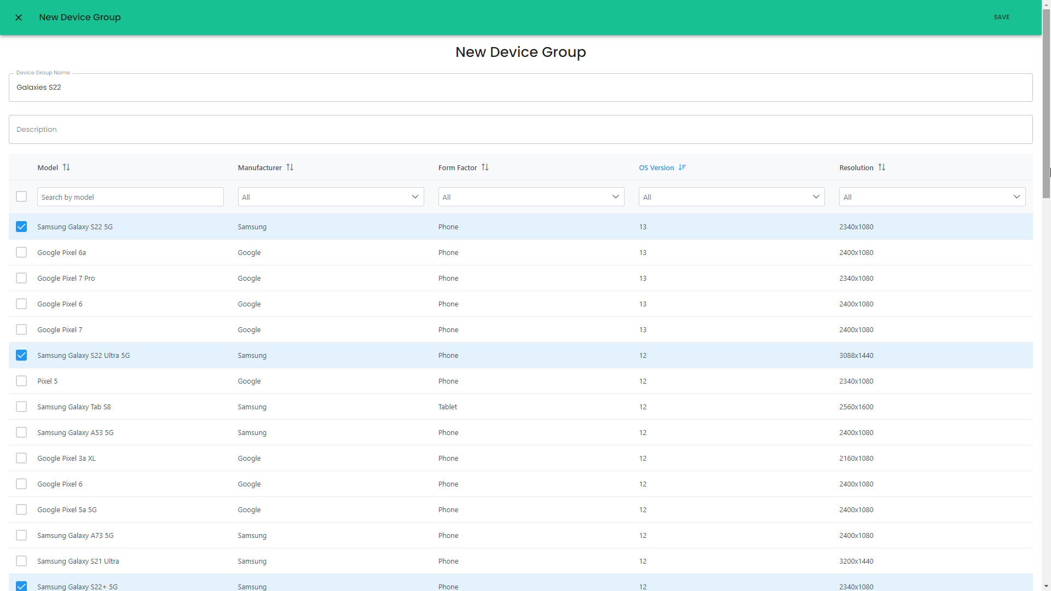
Task: Toggle the select-all header checkbox
Action: coord(21,196)
